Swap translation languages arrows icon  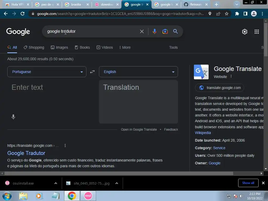pyautogui.click(x=92, y=72)
